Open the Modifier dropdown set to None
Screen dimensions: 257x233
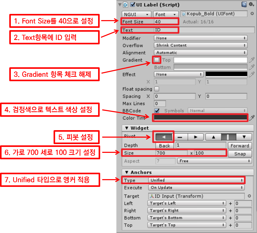201,38
